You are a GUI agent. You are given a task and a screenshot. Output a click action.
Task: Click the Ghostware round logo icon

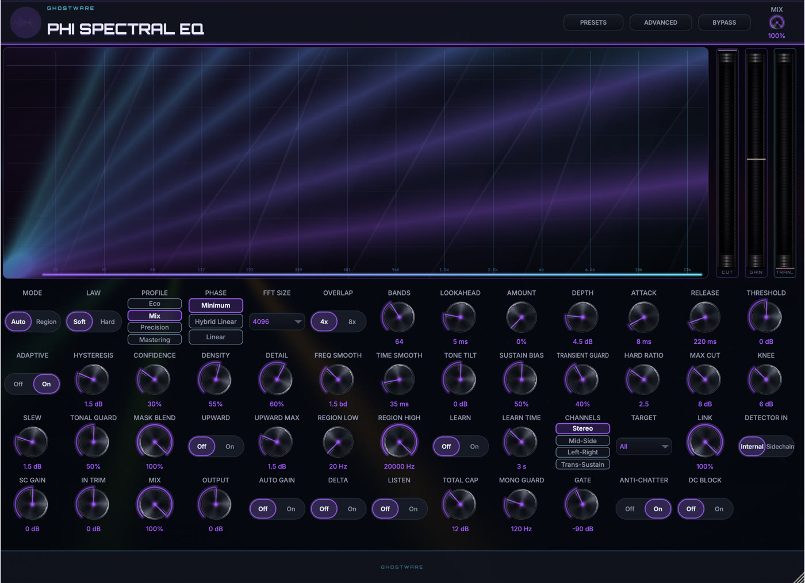[26, 23]
